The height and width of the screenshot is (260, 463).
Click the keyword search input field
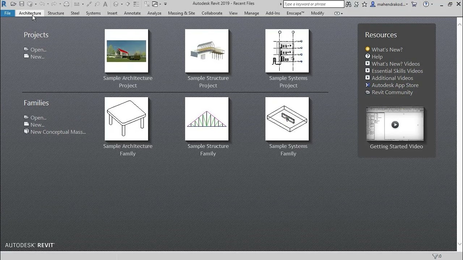click(x=314, y=4)
